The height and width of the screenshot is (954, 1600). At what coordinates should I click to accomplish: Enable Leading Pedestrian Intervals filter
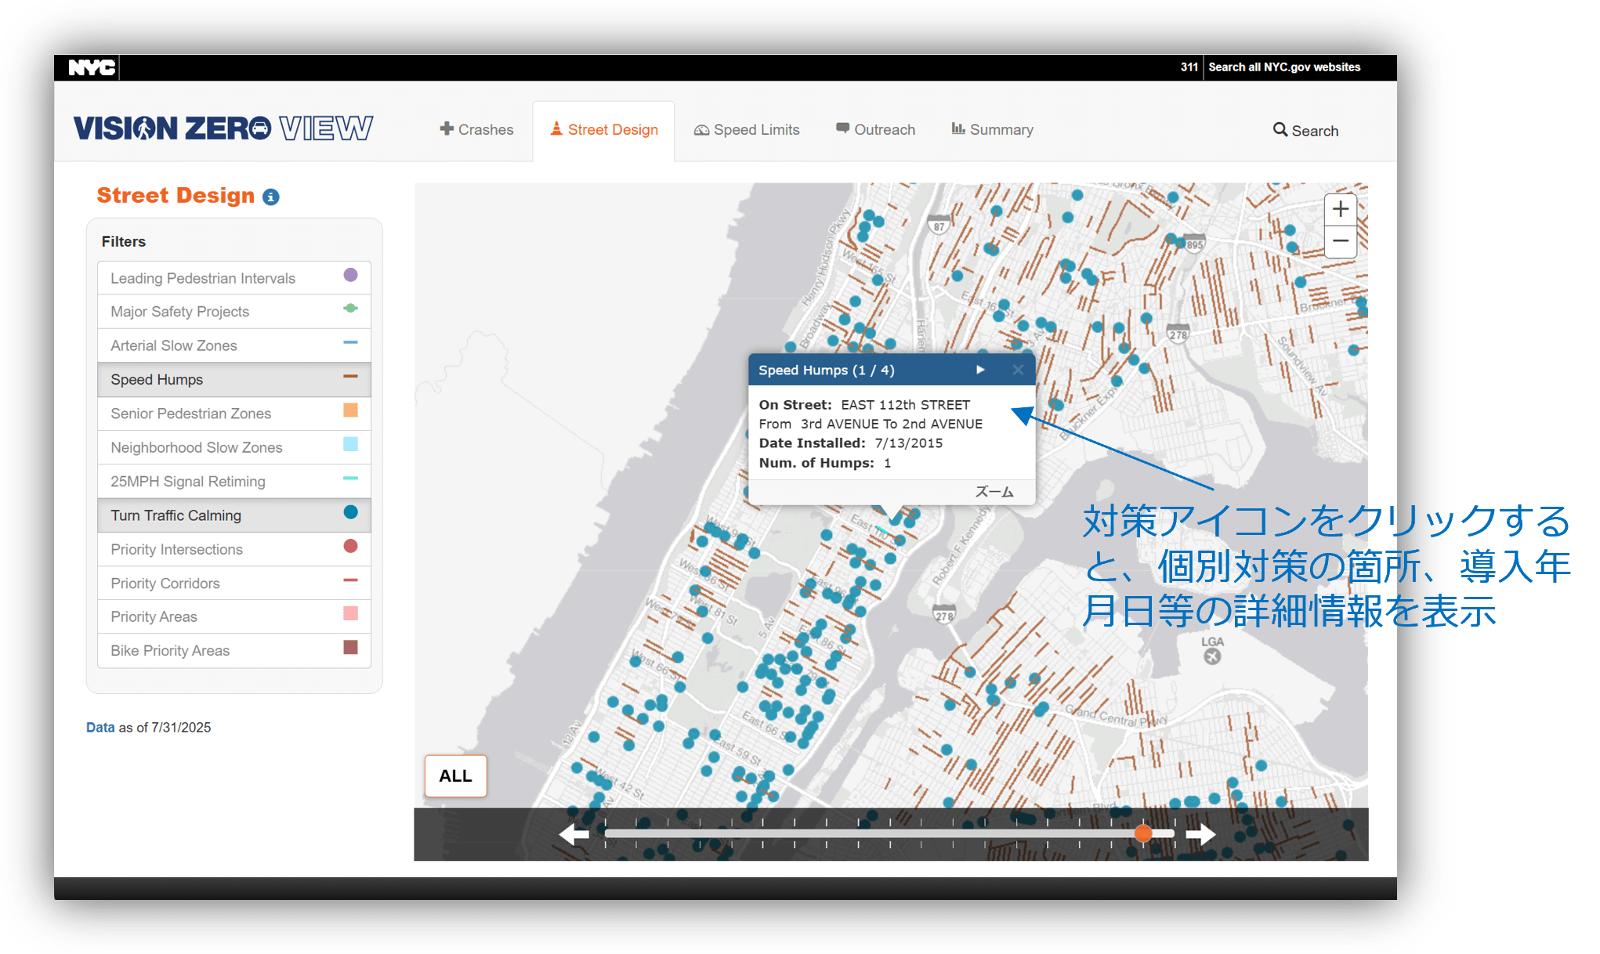tap(233, 278)
